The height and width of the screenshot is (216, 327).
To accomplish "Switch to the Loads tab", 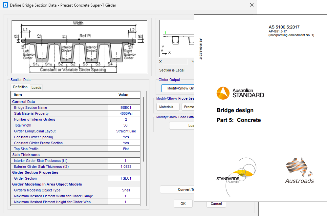I will pyautogui.click(x=36, y=88).
